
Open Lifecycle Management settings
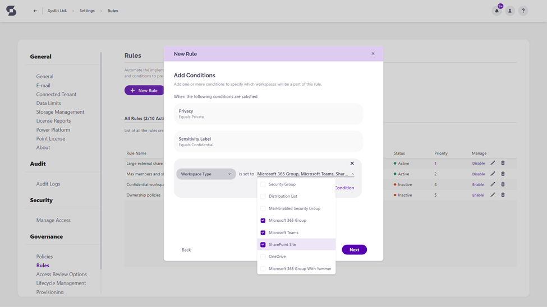pos(61,283)
